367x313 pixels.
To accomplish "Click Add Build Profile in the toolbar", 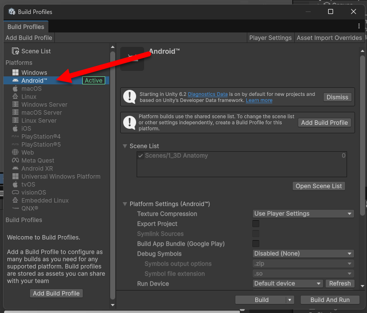I will click(x=29, y=38).
